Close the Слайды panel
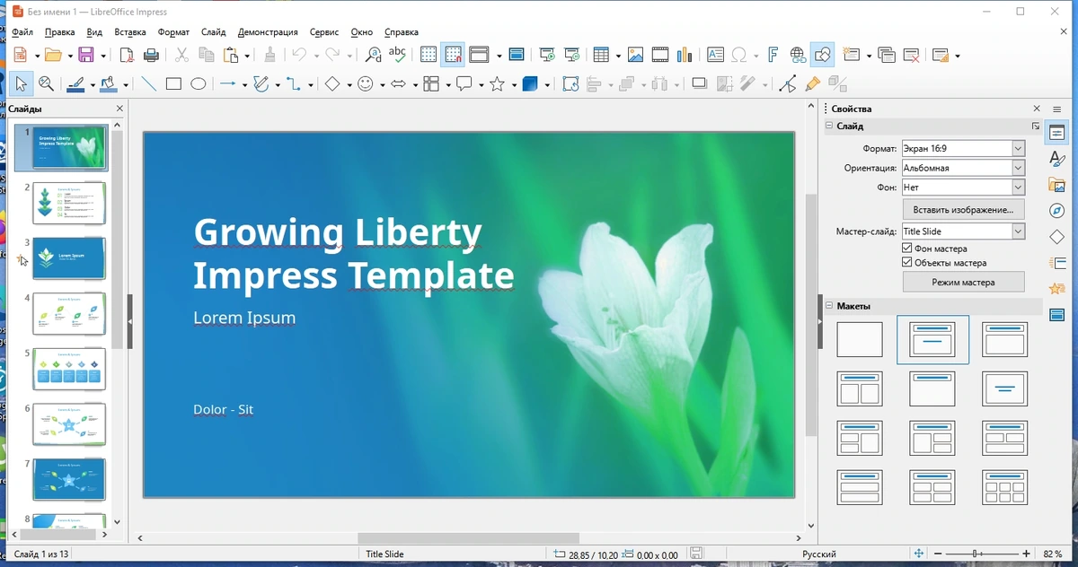Image resolution: width=1078 pixels, height=567 pixels. [119, 109]
